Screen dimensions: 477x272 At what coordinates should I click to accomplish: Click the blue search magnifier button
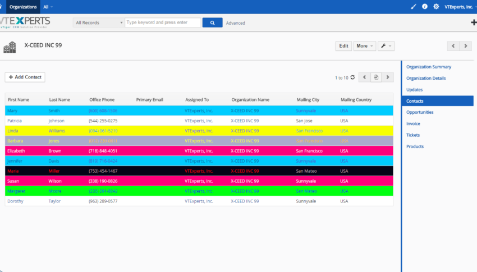212,22
